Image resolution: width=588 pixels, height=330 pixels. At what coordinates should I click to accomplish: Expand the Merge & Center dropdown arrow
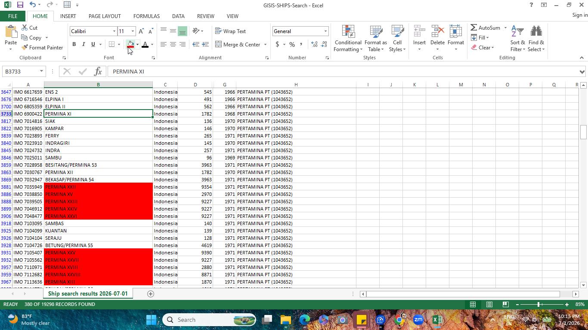click(265, 44)
